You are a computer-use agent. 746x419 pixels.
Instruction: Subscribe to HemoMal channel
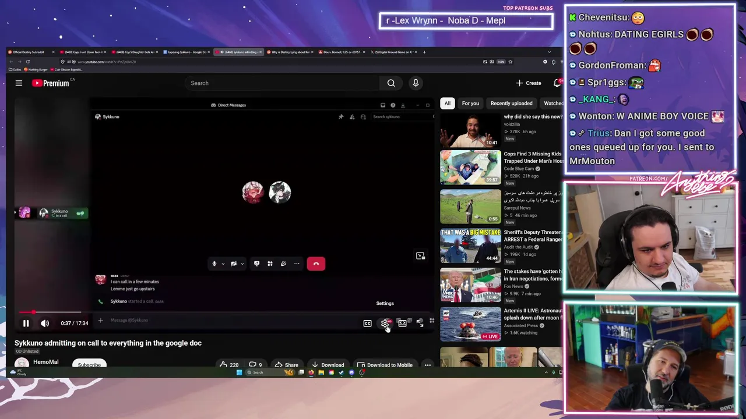click(x=89, y=365)
